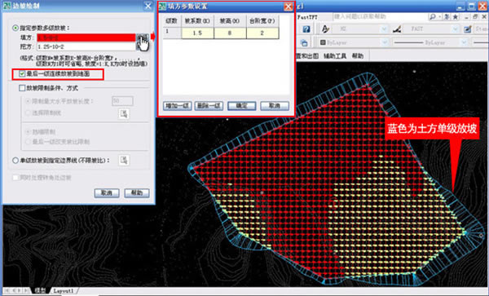Click the dimension style icon beside FAST
The width and height of the screenshot is (489, 296).
(397, 29)
